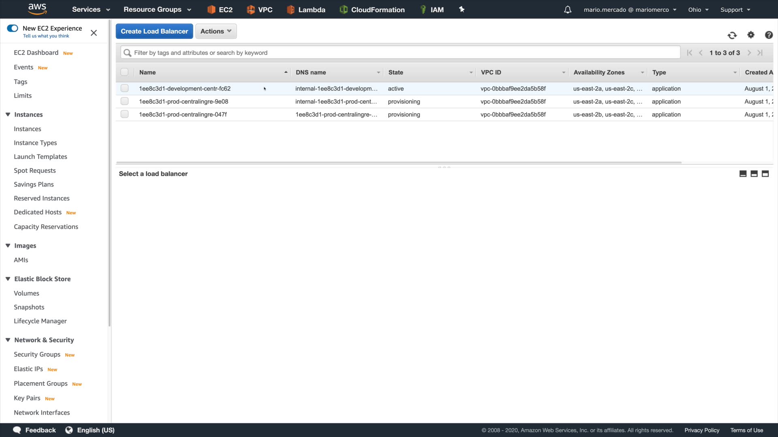Click the load balancer filter search field
The image size is (778, 437).
[401, 53]
